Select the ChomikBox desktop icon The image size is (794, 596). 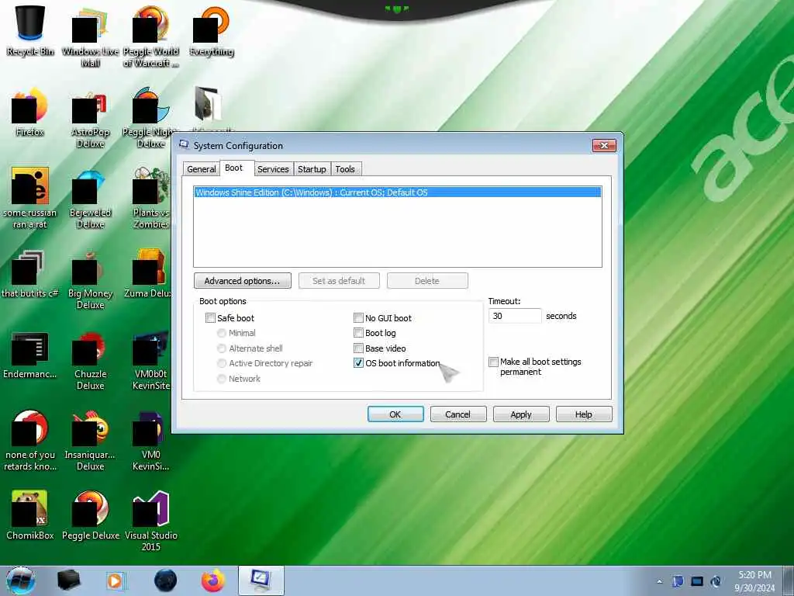click(x=30, y=515)
